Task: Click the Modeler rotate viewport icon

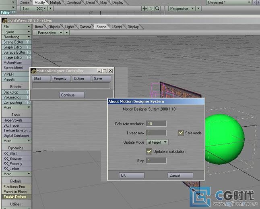Action: [x=151, y=8]
